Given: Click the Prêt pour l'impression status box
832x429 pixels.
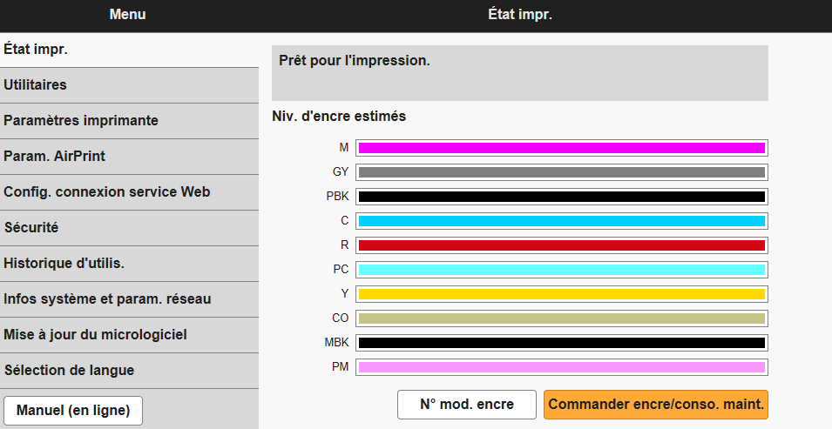Looking at the screenshot, I should pos(520,73).
